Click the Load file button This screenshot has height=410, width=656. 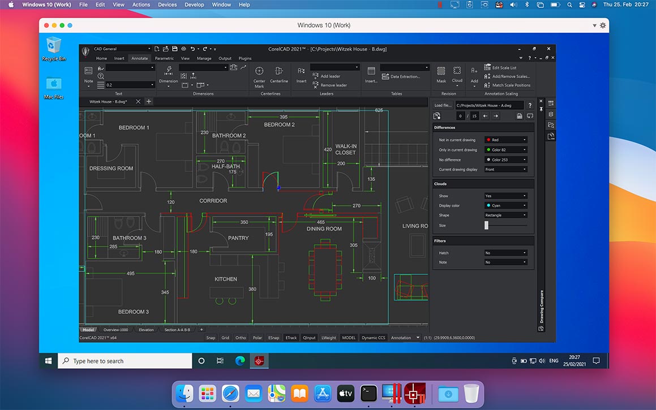[443, 105]
